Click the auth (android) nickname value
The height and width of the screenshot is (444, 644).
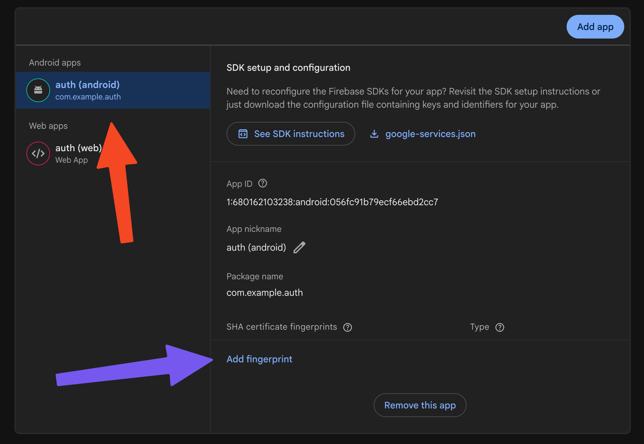pos(256,247)
